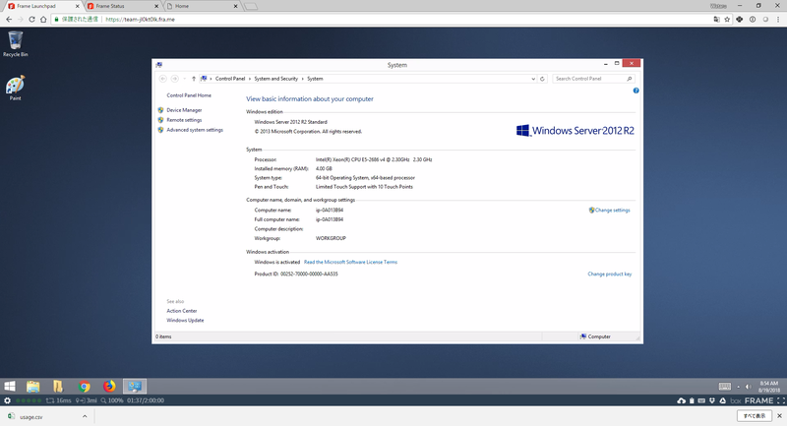Image resolution: width=787 pixels, height=426 pixels.
Task: Launch Chrome from the remote taskbar
Action: pos(85,386)
